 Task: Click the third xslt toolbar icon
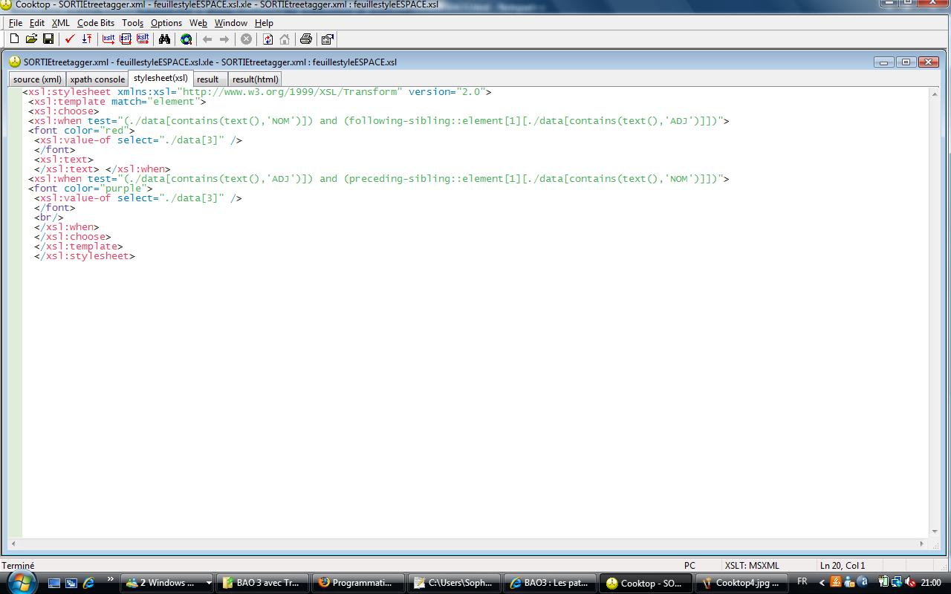click(143, 39)
